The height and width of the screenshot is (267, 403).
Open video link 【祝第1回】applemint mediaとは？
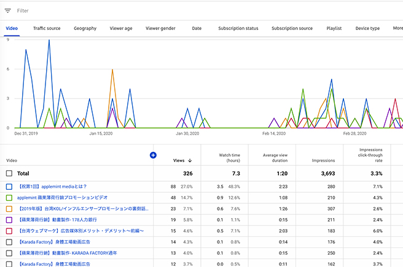(52, 187)
